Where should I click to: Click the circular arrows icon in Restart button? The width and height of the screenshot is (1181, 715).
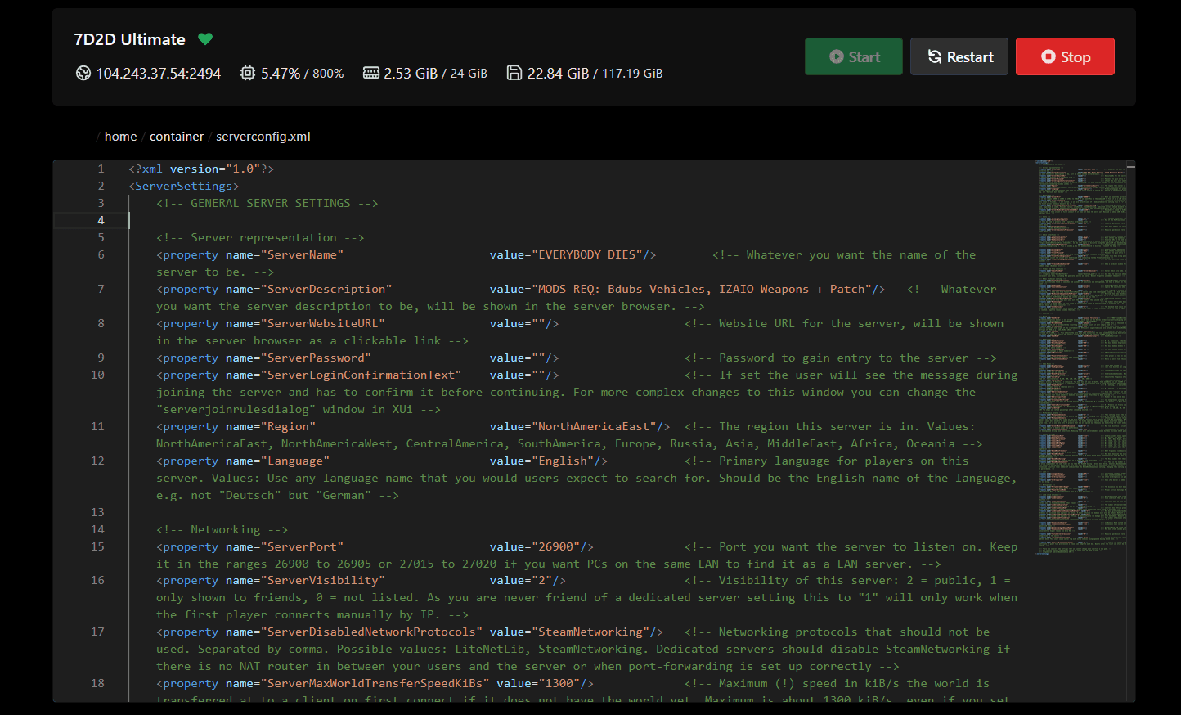point(933,56)
